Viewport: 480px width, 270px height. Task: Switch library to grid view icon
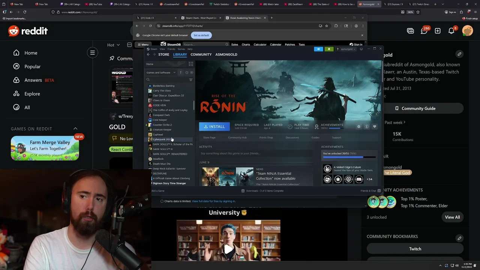tap(191, 64)
